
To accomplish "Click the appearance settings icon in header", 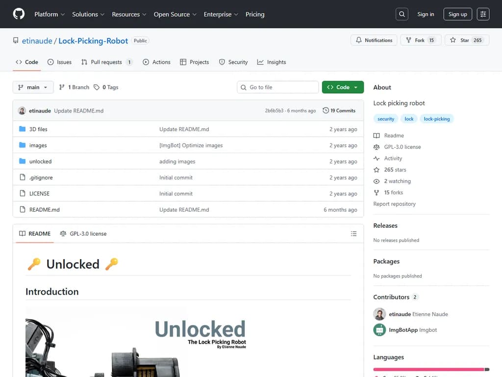I will pos(483,14).
